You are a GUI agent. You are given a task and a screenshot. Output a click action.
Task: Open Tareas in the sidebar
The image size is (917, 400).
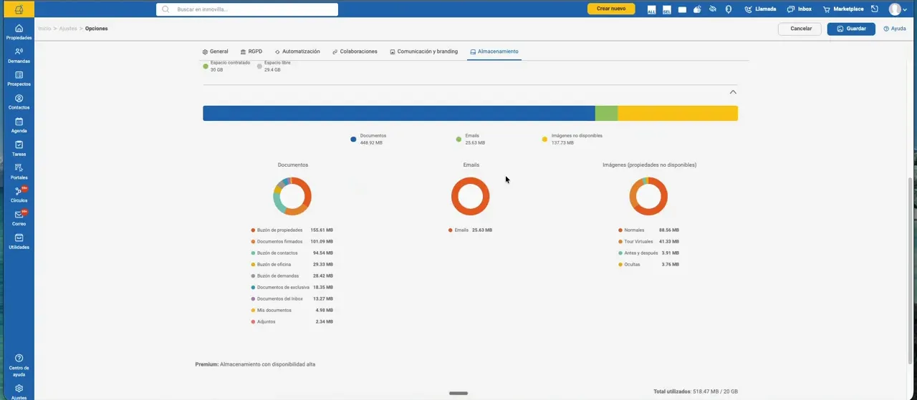(x=19, y=148)
